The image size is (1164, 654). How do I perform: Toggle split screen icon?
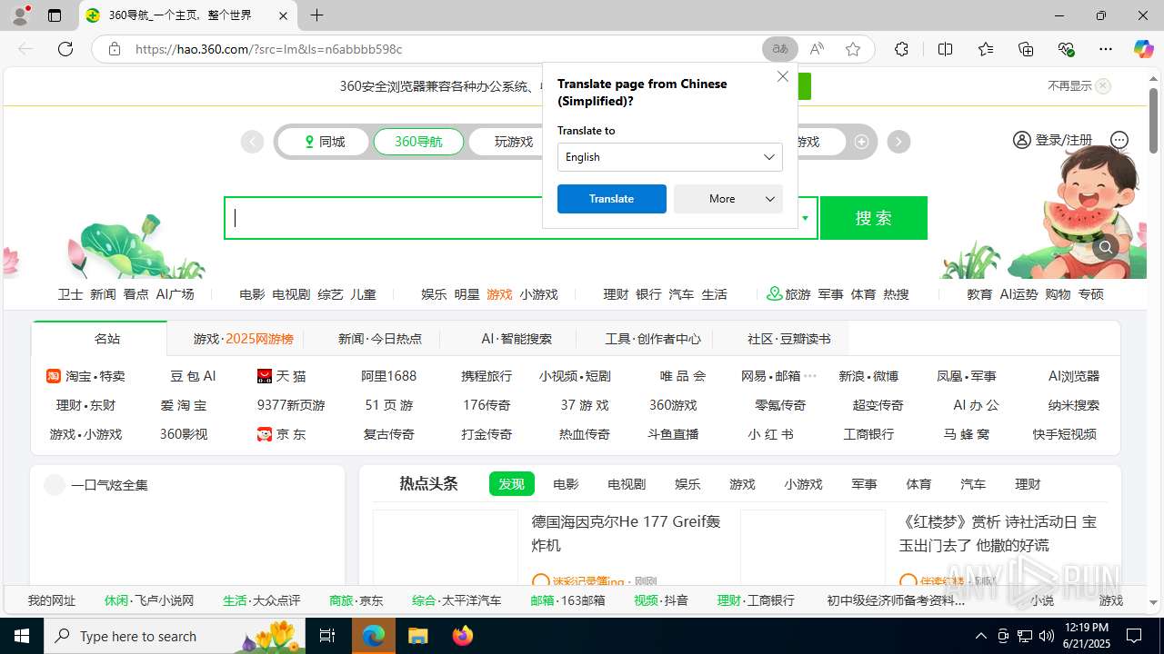point(945,49)
